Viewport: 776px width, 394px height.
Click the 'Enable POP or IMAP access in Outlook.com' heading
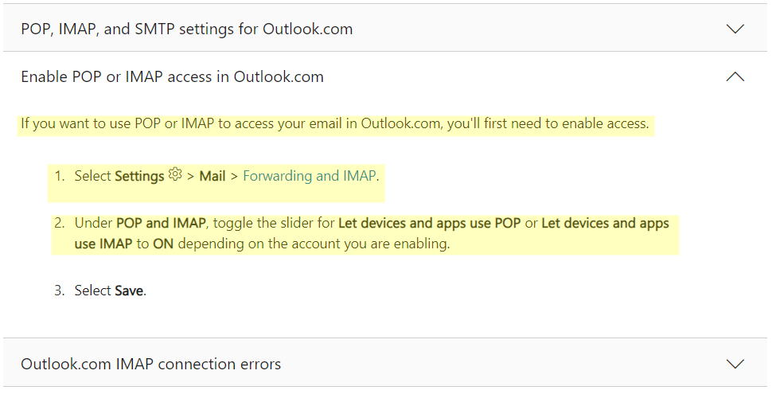pos(172,77)
